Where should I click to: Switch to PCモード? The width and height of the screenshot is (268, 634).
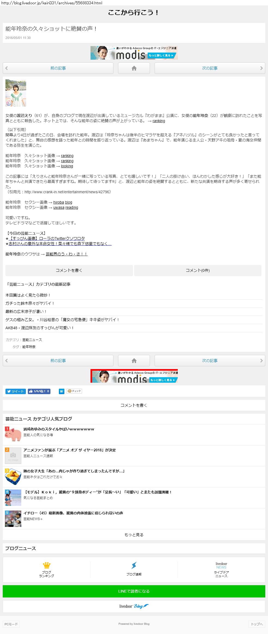[x=11, y=624]
